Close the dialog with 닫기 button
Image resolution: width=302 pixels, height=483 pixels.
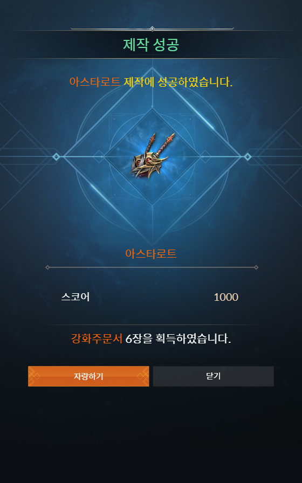point(213,376)
